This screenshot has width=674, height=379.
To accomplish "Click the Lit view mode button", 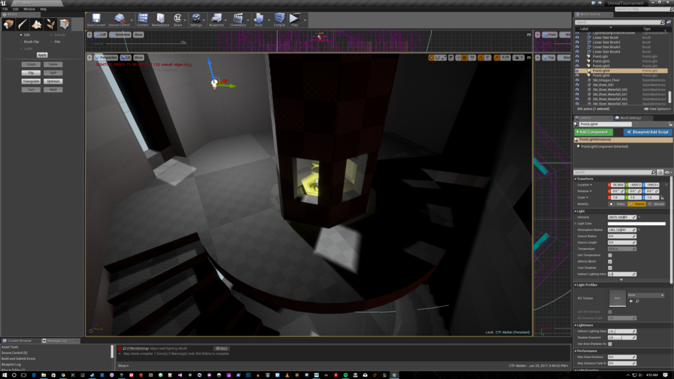I will (x=126, y=58).
